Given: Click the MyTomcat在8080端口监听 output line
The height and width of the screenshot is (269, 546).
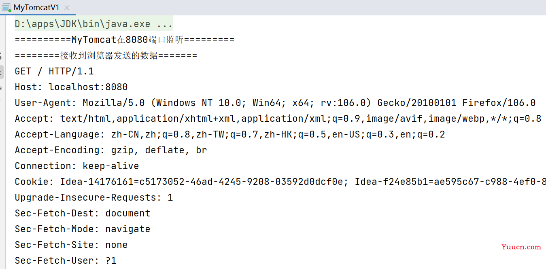Looking at the screenshot, I should [125, 40].
